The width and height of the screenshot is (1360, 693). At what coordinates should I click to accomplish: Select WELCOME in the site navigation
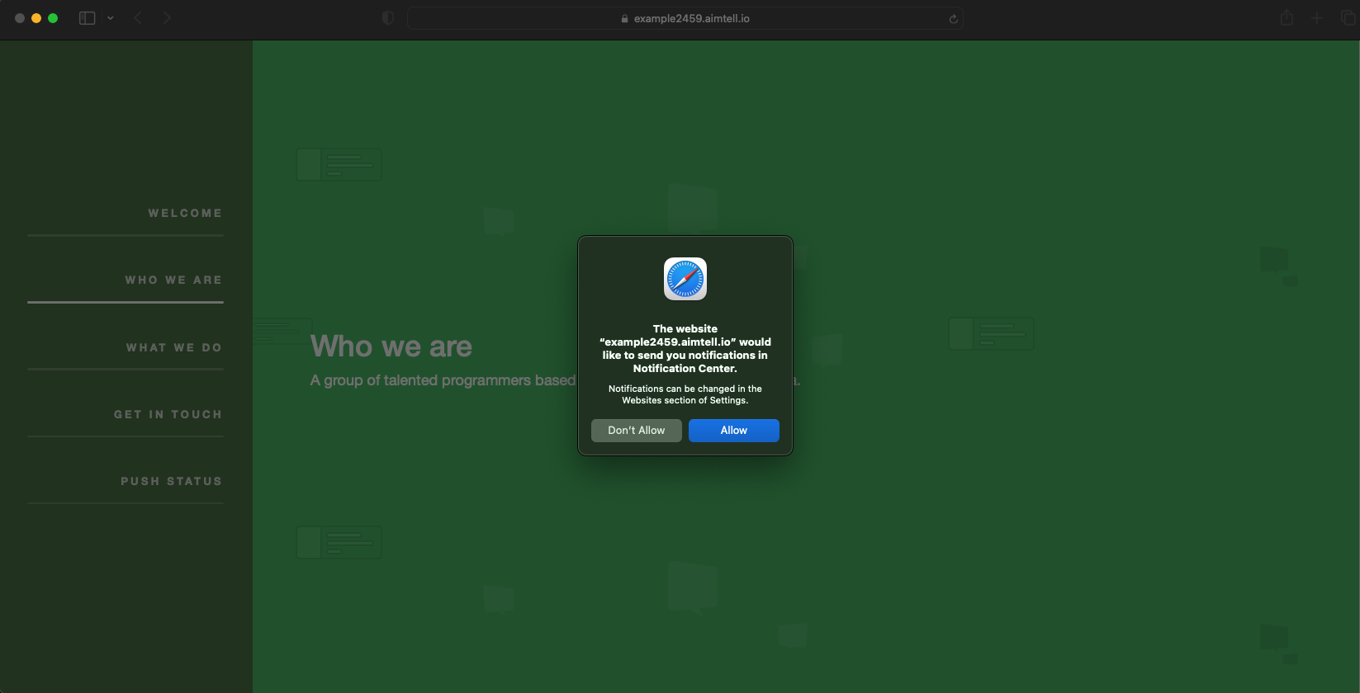185,214
